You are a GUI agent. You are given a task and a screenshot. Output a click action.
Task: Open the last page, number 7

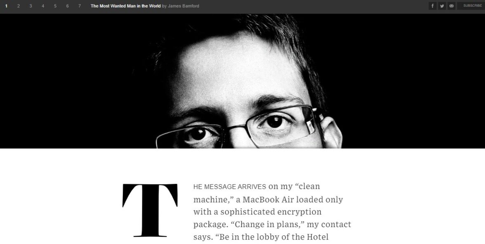80,6
